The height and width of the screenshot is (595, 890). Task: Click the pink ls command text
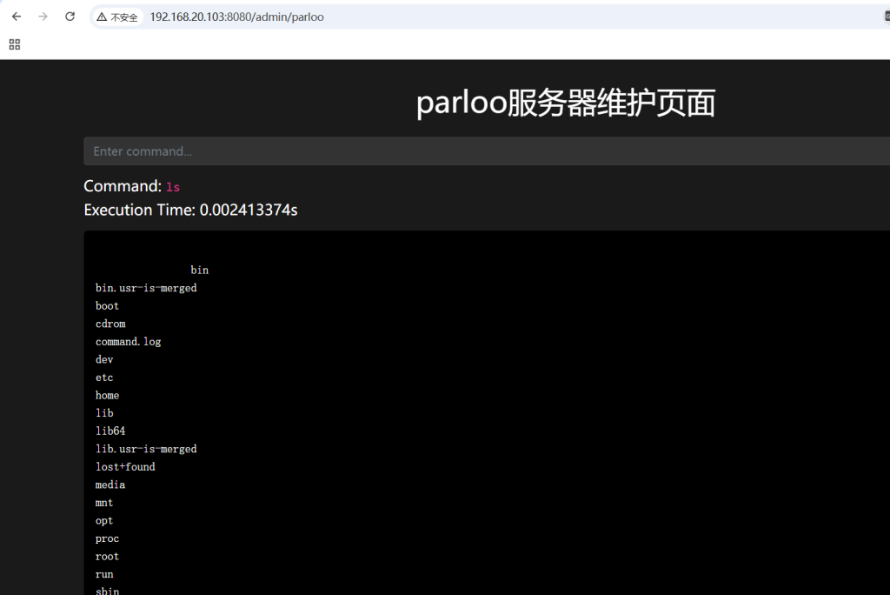[173, 187]
